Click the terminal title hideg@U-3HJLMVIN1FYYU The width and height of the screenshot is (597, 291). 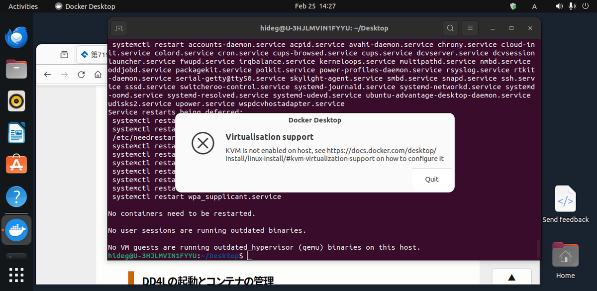pyautogui.click(x=324, y=28)
